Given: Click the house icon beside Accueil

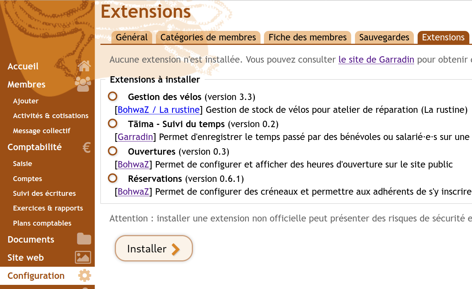Looking at the screenshot, I should point(84,66).
